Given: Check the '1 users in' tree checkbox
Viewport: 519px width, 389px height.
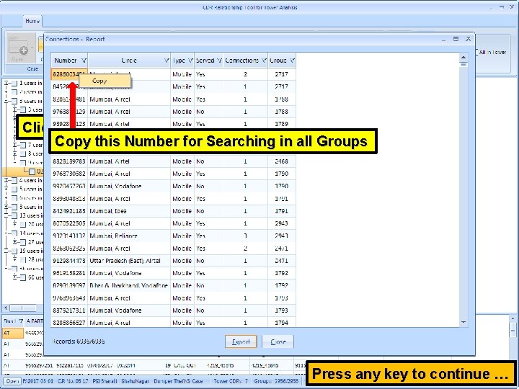Looking at the screenshot, I should [x=14, y=84].
